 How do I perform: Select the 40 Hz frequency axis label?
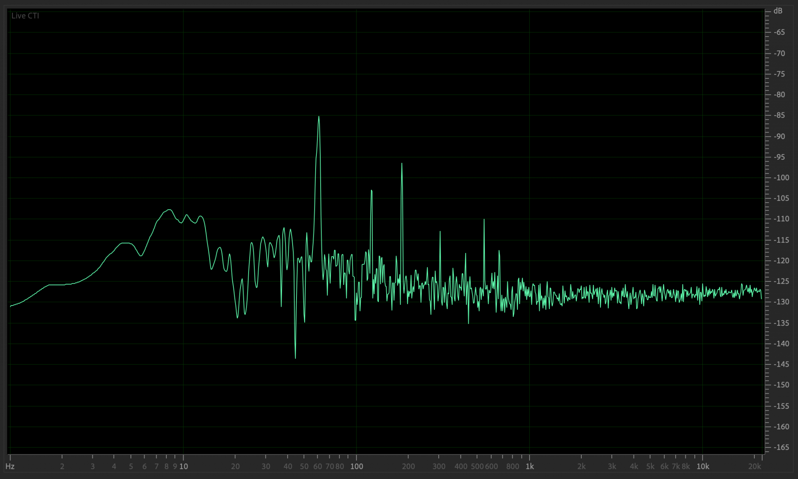click(288, 466)
